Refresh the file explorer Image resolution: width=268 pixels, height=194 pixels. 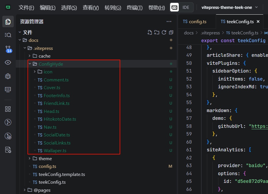[164, 32]
